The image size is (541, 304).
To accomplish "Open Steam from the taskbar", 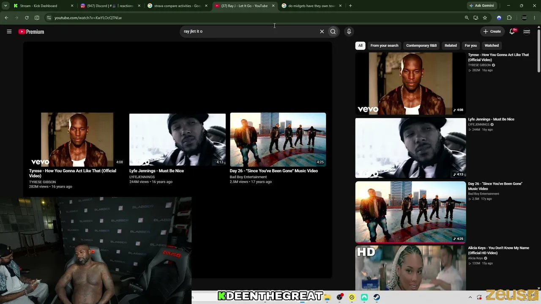I will [x=376, y=297].
